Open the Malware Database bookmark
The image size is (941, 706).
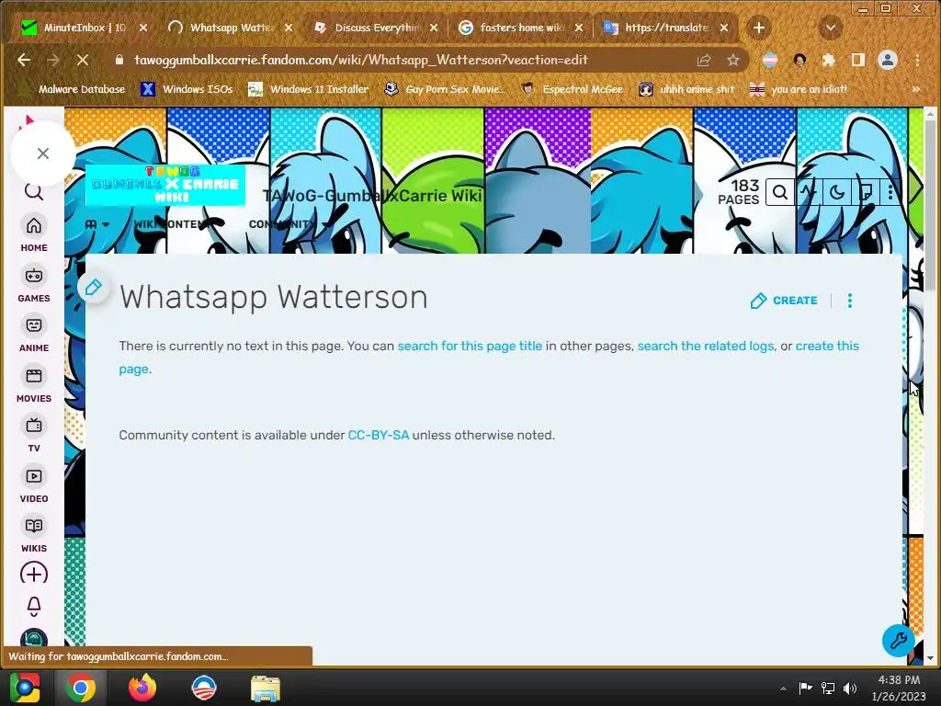[x=74, y=89]
